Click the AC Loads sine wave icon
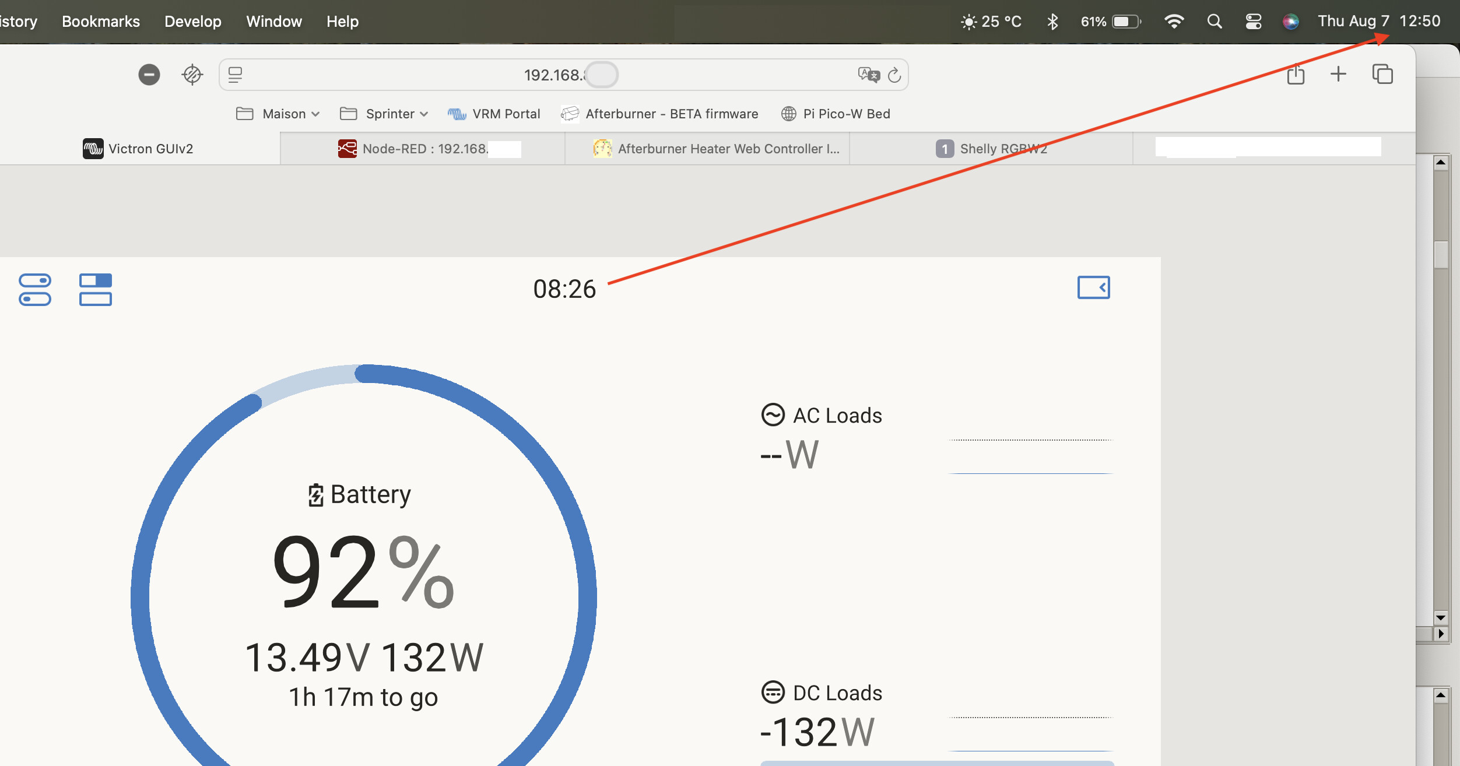Viewport: 1460px width, 766px height. pyautogui.click(x=773, y=415)
